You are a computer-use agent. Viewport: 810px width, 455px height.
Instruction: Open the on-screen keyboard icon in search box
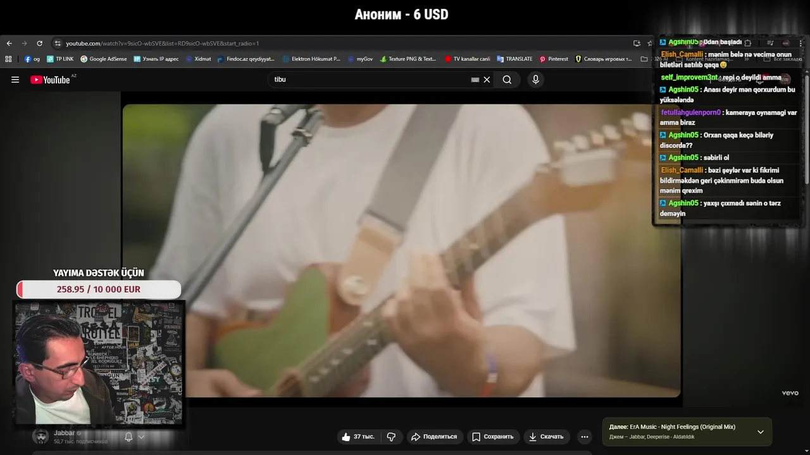point(475,80)
